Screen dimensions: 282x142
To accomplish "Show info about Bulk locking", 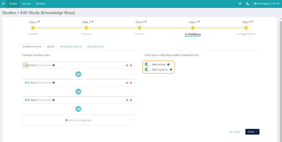I will tap(168, 64).
